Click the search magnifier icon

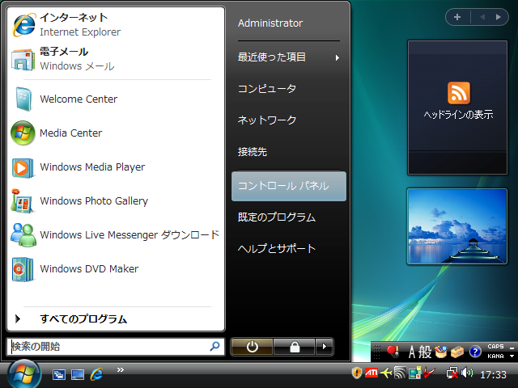(x=214, y=346)
